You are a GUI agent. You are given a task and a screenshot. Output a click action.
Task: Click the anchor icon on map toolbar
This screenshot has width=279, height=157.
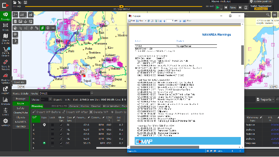pyautogui.click(x=26, y=21)
